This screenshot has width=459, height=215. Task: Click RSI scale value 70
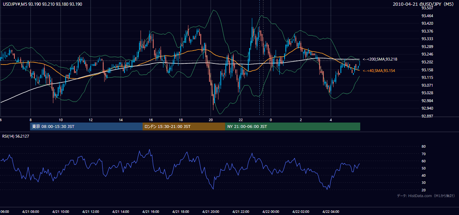[x=423, y=154]
